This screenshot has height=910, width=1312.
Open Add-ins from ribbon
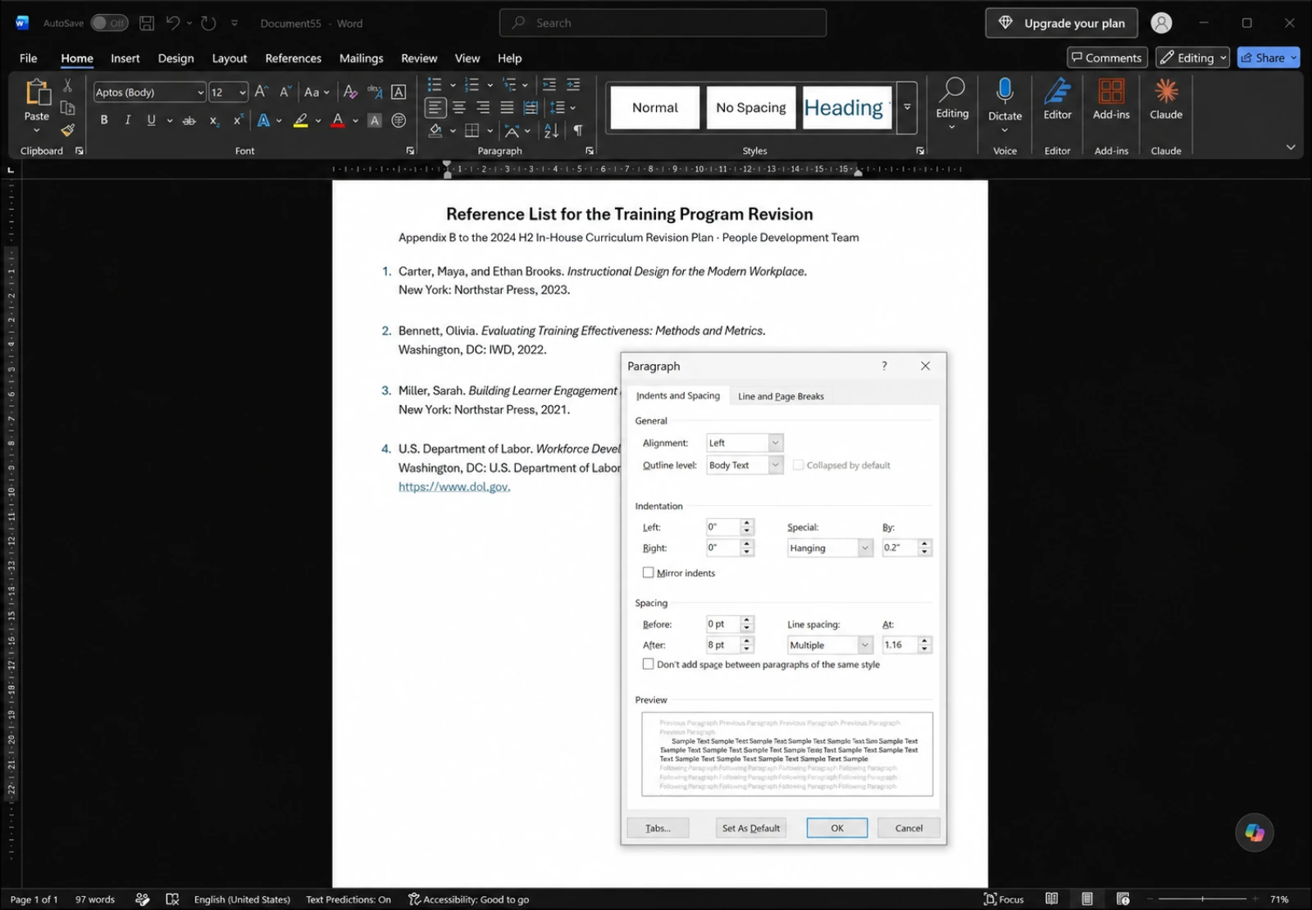tap(1111, 100)
